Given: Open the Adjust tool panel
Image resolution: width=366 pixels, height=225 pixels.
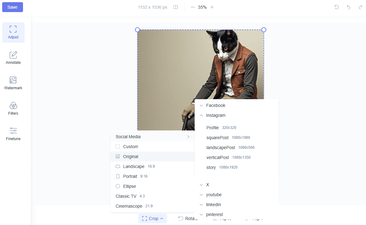Looking at the screenshot, I should tap(13, 33).
